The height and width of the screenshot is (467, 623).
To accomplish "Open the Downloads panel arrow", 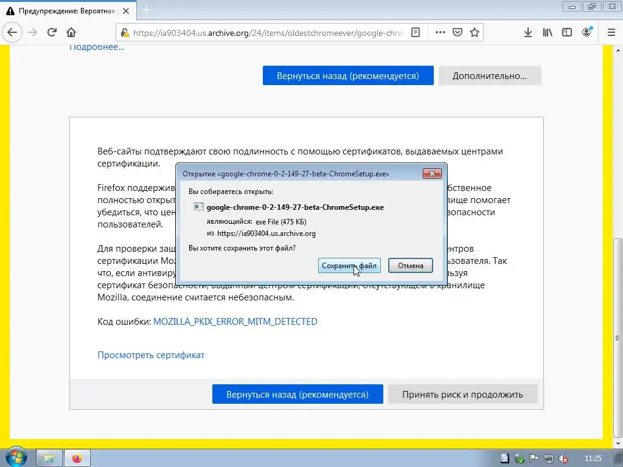I will click(x=528, y=33).
